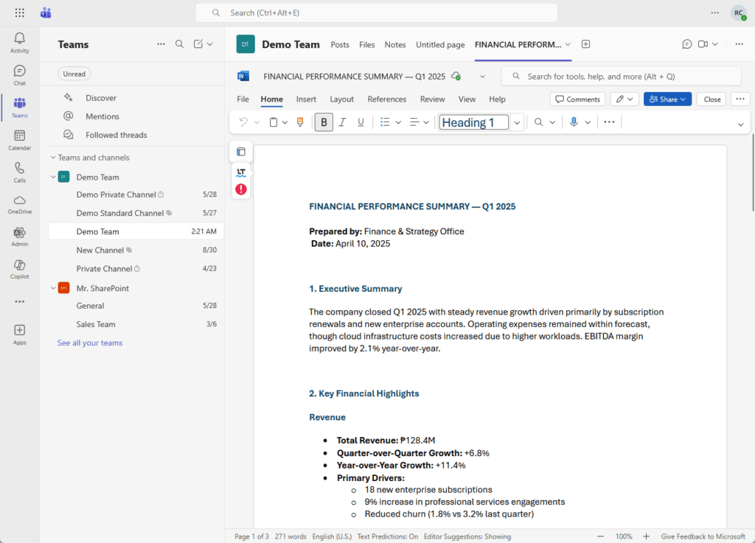
Task: Click the Teams search box at top
Action: (x=377, y=13)
